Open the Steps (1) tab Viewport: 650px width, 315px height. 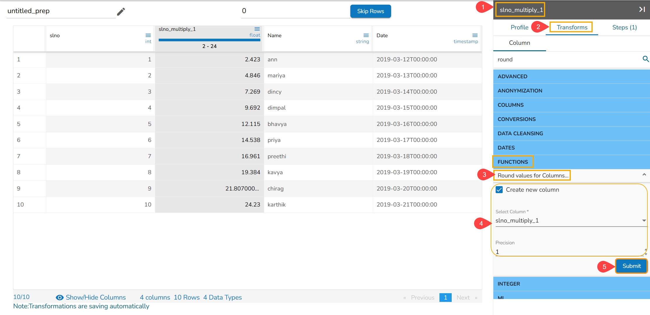point(624,27)
